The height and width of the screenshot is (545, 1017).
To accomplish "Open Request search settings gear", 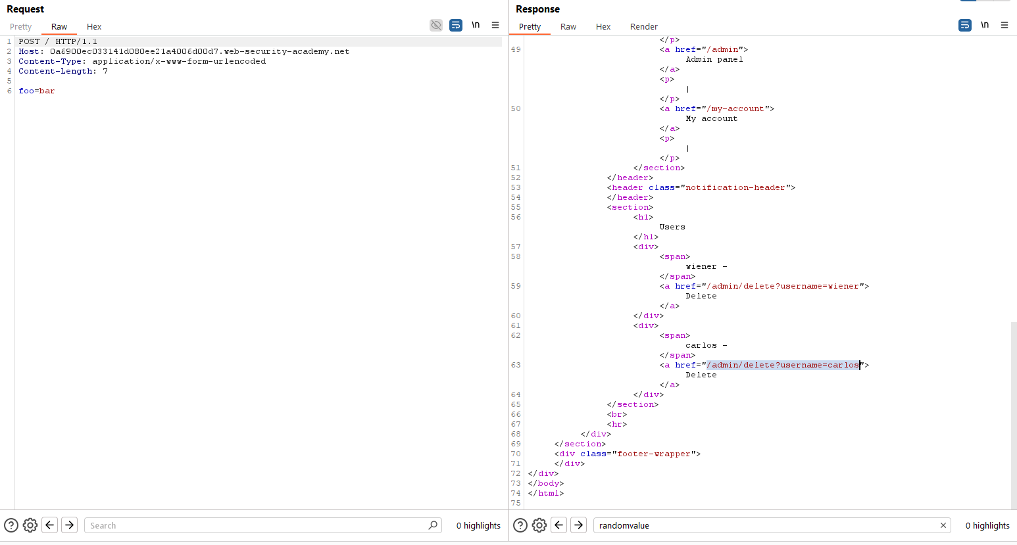I will tap(30, 525).
